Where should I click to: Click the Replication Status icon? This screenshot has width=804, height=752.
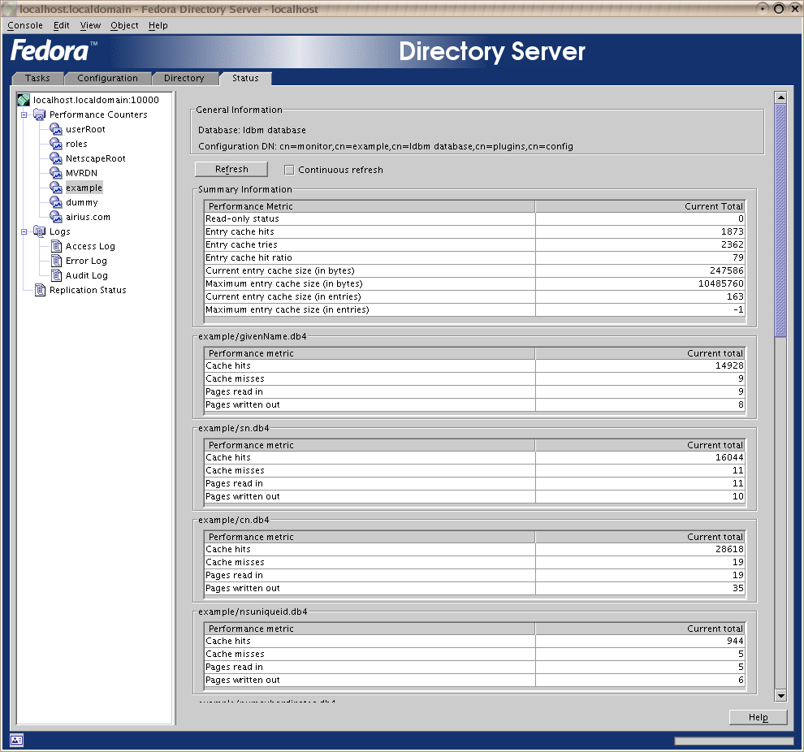40,290
